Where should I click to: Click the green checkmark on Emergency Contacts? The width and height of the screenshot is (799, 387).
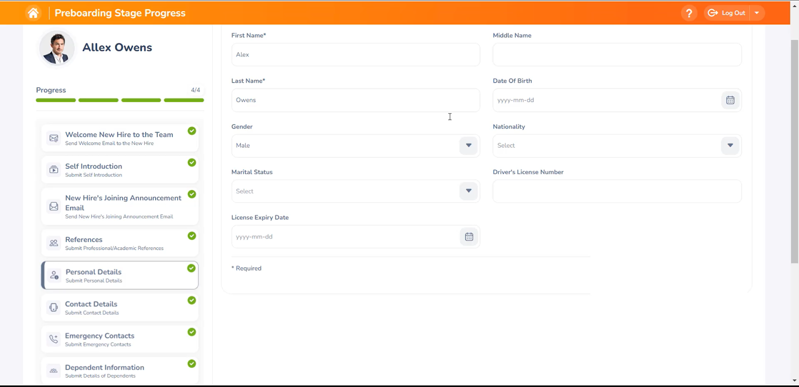[192, 332]
